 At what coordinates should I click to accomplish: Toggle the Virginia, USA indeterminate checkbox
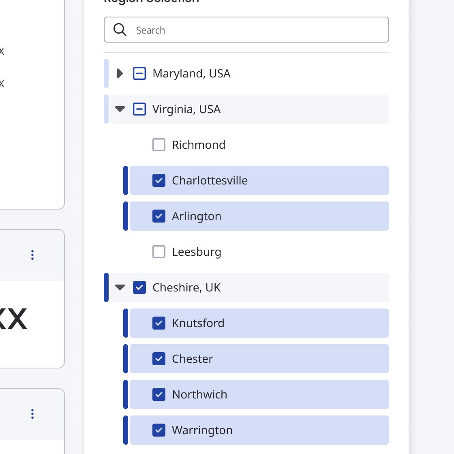(x=139, y=109)
